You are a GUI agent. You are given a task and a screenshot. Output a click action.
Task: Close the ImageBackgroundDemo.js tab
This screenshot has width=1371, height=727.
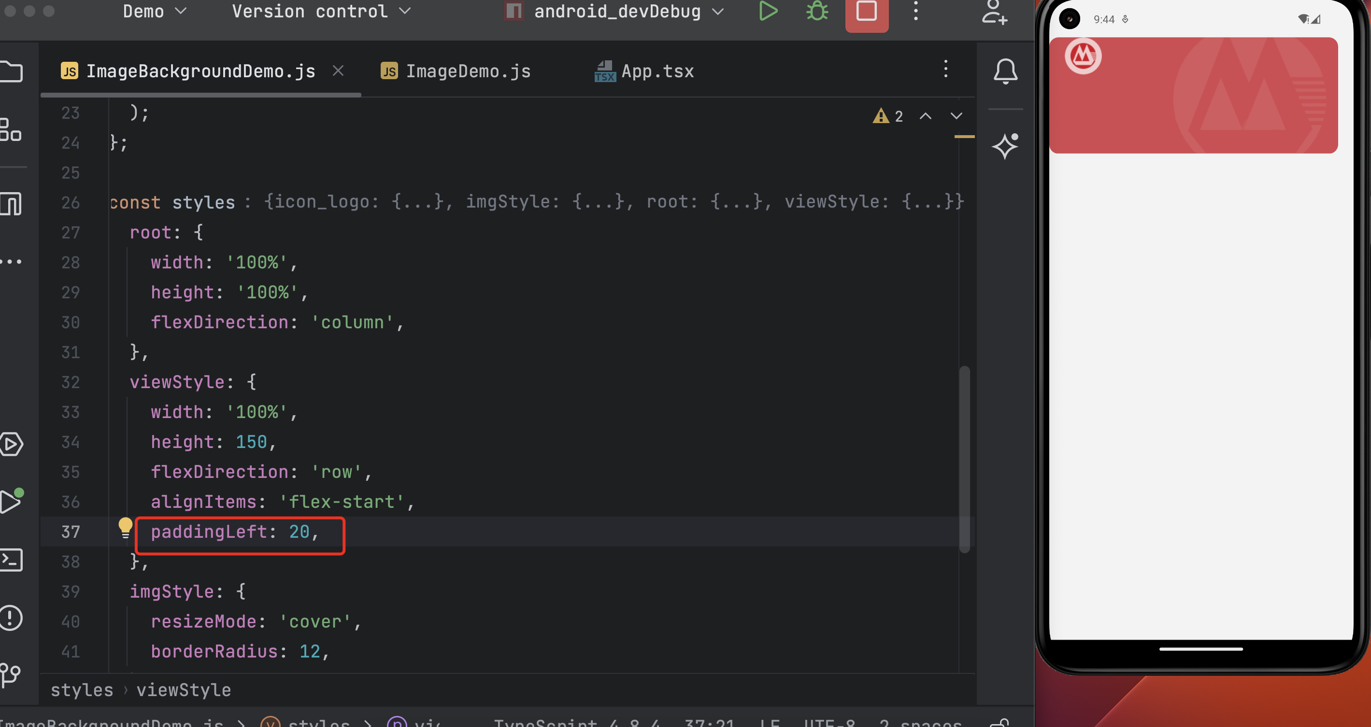pyautogui.click(x=338, y=70)
